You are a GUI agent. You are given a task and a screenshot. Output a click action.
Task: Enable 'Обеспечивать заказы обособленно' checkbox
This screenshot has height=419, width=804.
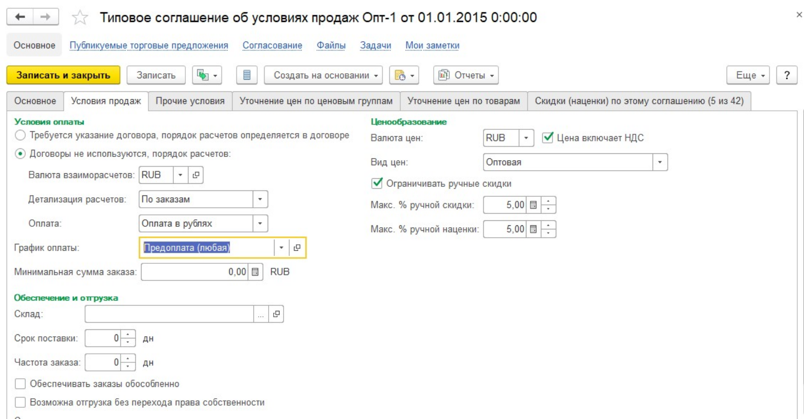coord(20,384)
